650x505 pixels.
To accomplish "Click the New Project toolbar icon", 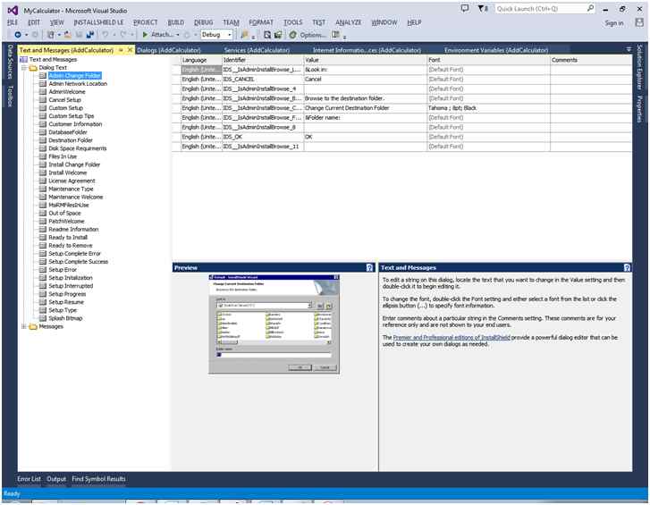I will click(51, 35).
